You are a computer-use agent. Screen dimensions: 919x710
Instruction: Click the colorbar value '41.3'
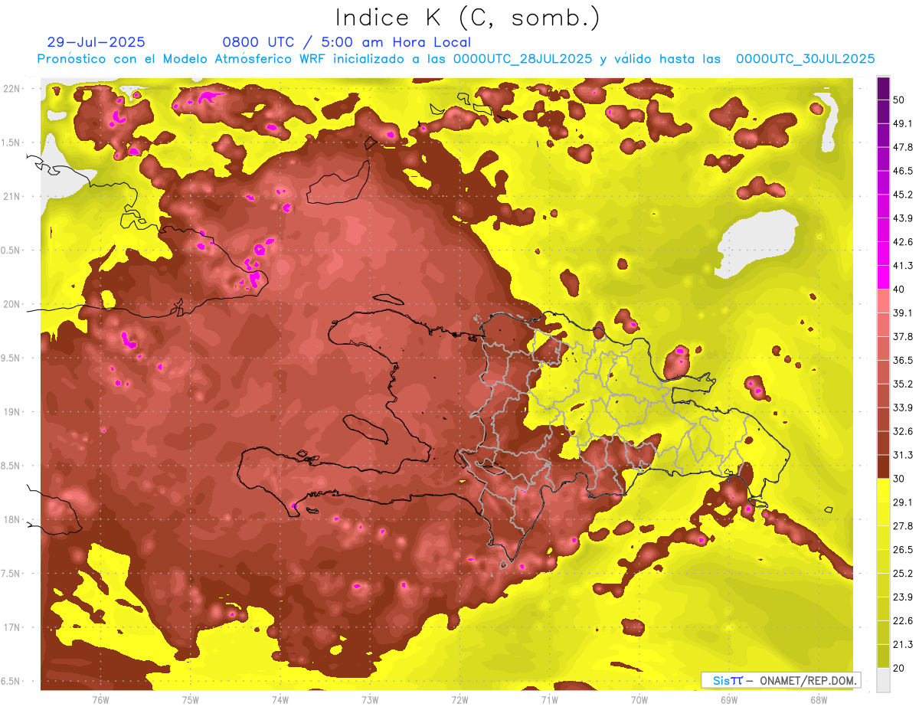point(902,266)
